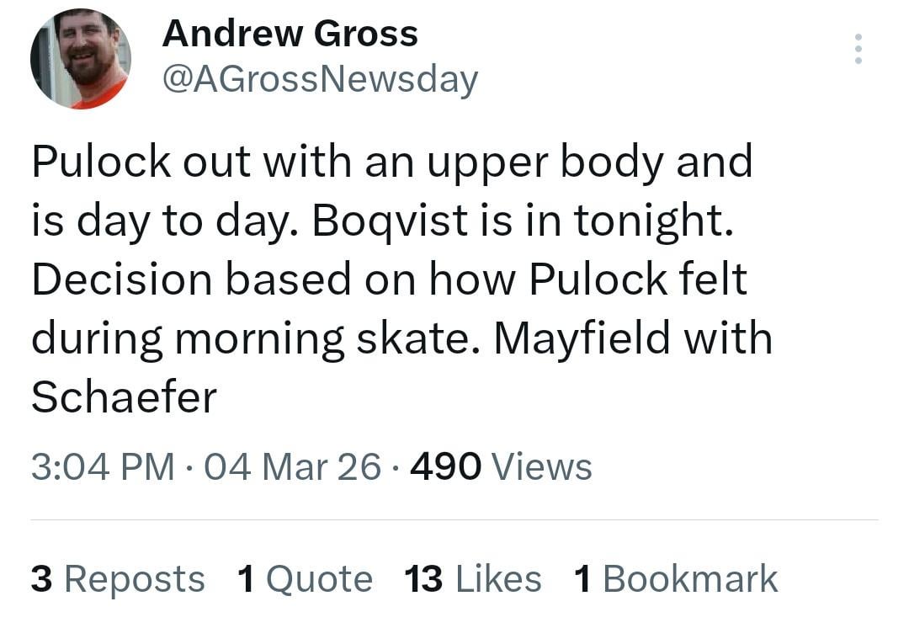Show the 13 Likes list
This screenshot has width=909, height=628.
pos(472,579)
